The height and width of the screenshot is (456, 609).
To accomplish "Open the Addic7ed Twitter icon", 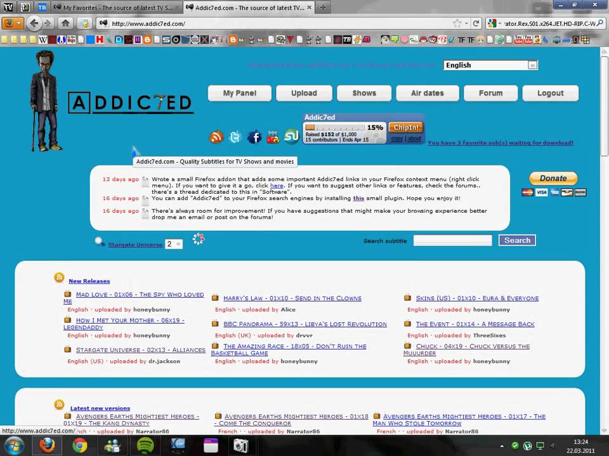I will point(235,137).
